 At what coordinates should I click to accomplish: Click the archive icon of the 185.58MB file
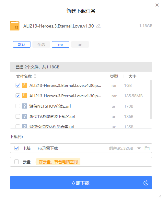pyautogui.click(x=25, y=96)
